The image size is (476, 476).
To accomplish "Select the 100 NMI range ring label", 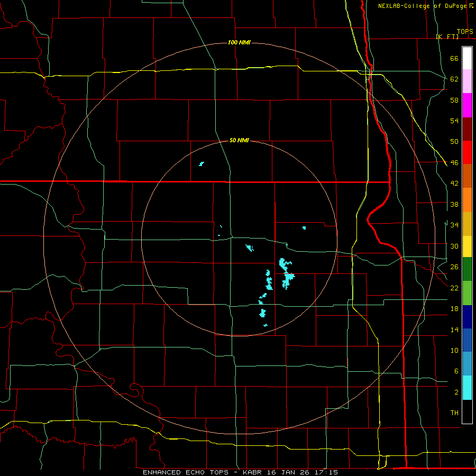I will [x=239, y=42].
